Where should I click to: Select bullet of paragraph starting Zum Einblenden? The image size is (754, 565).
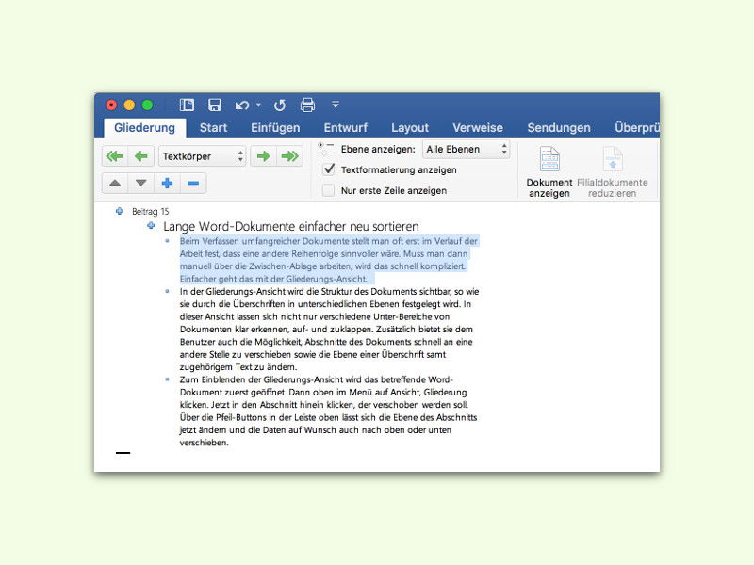click(168, 379)
